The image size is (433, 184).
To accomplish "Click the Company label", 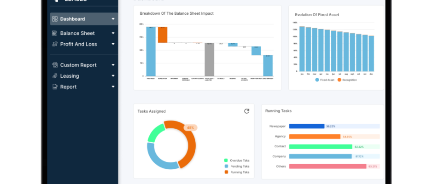I will click(279, 156).
